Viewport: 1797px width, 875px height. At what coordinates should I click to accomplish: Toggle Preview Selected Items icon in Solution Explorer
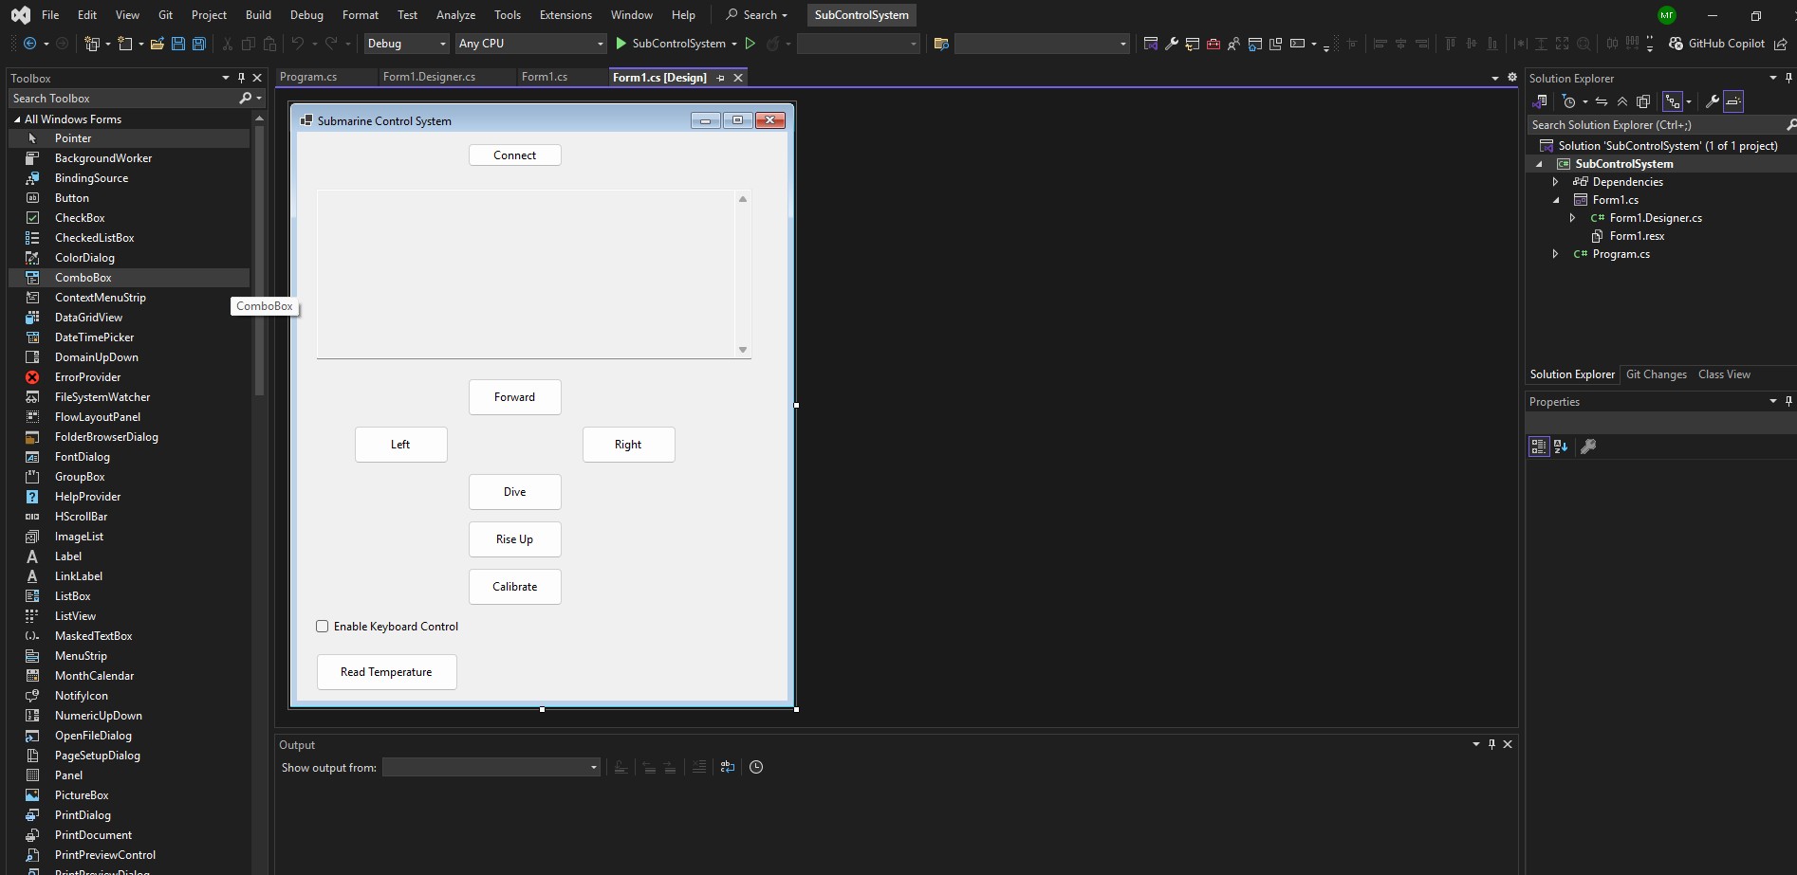1733,101
